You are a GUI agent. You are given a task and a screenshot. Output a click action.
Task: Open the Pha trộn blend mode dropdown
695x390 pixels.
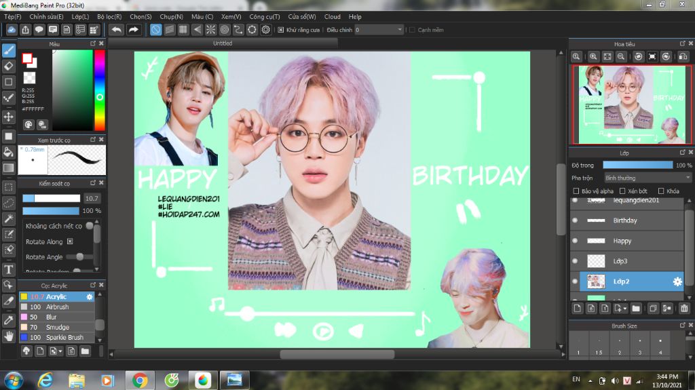tap(647, 178)
